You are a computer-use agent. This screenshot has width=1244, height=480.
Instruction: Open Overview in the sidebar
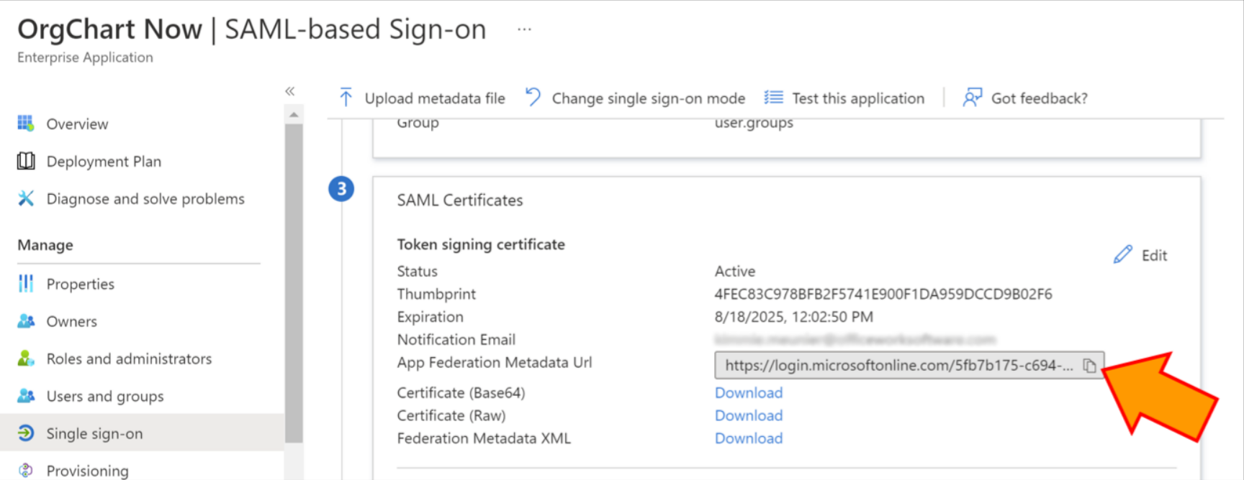(x=77, y=124)
